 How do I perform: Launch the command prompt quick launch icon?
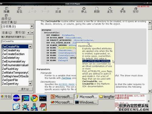pyautogui.click(x=43, y=98)
